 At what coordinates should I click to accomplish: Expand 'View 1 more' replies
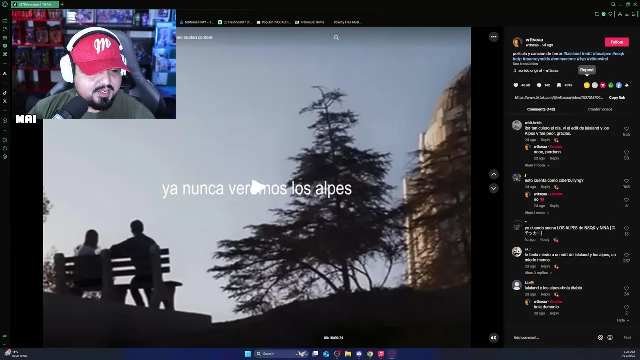(537, 213)
